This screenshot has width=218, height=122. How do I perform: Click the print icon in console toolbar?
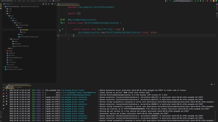pyautogui.click(x=6, y=101)
